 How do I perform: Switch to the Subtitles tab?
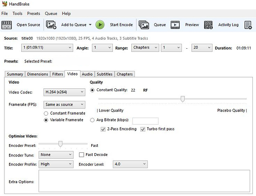[105, 74]
